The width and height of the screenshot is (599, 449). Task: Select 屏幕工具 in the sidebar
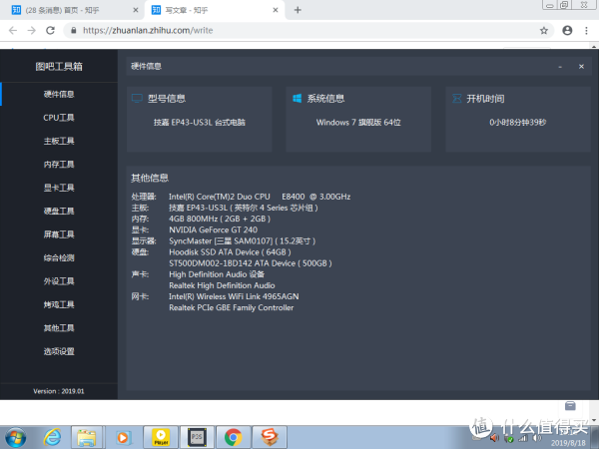(x=59, y=234)
